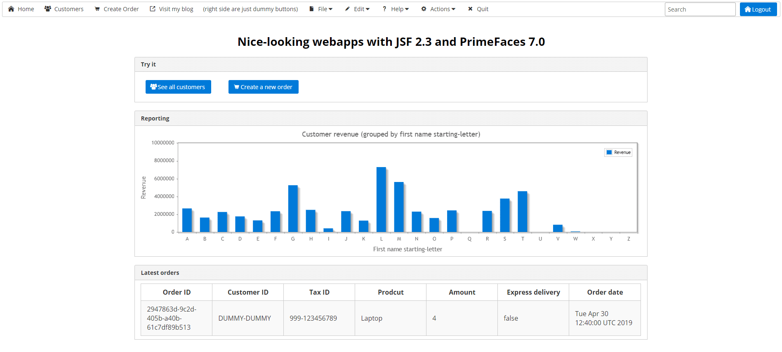Click the small chart bar for letter V
The height and width of the screenshot is (352, 782).
tap(558, 228)
